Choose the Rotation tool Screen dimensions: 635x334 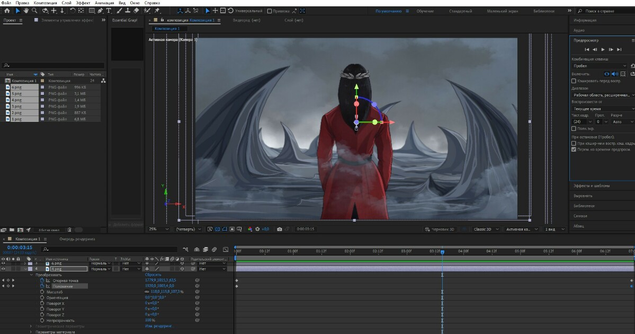click(x=73, y=11)
